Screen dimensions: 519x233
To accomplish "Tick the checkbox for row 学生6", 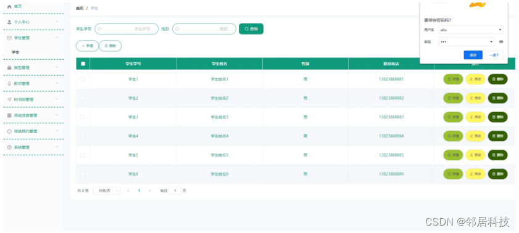I will (83, 174).
